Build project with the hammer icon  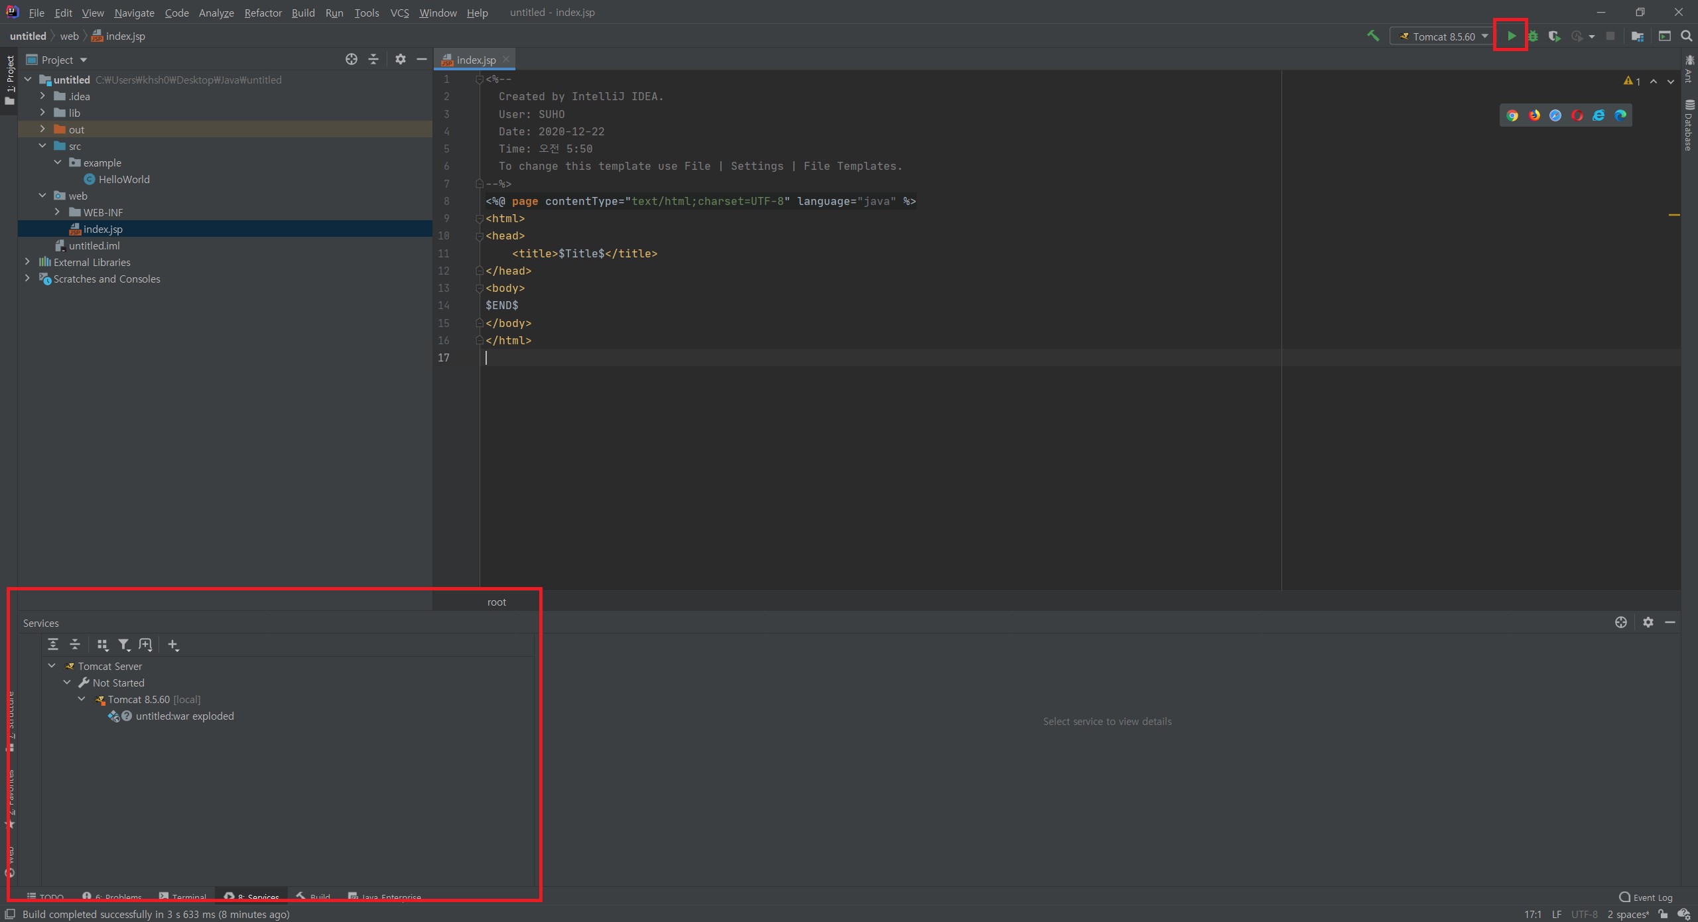click(1373, 36)
